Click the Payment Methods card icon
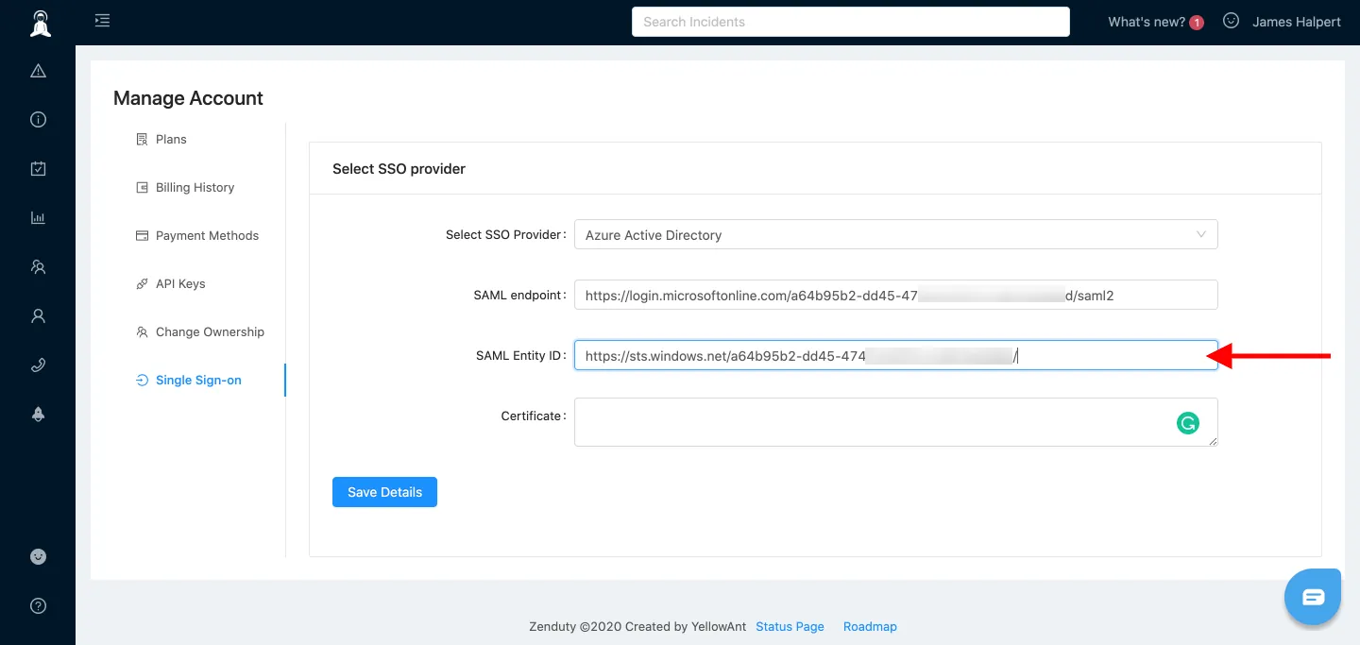 142,235
